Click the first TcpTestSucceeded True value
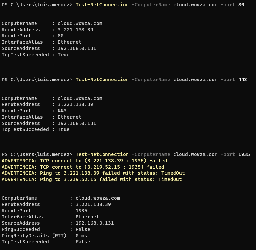Viewport: 256px width, 250px height. (x=63, y=55)
